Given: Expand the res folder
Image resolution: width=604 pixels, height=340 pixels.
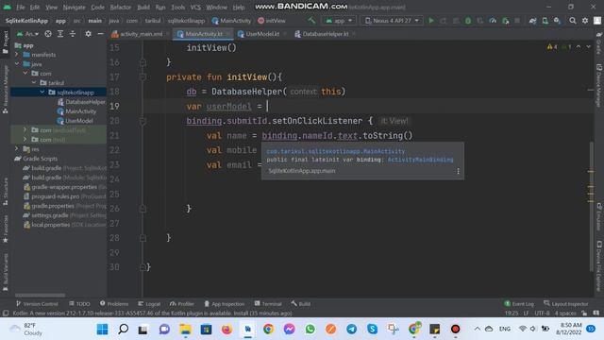Looking at the screenshot, I should tap(17, 149).
